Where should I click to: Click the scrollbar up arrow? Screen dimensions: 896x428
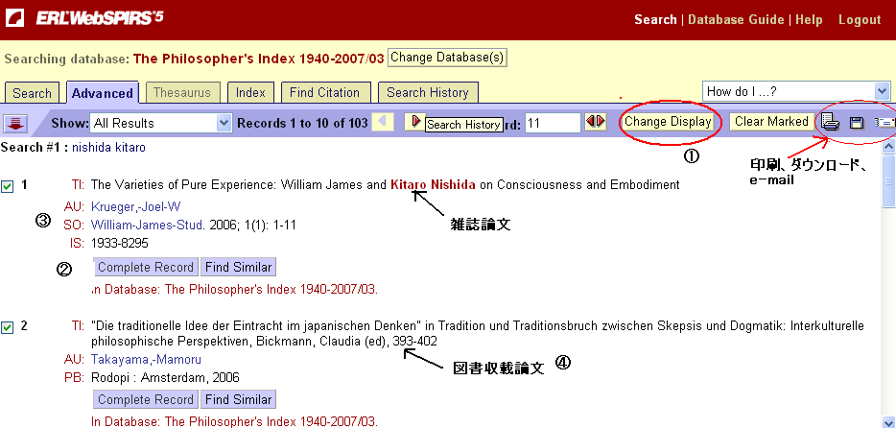888,148
